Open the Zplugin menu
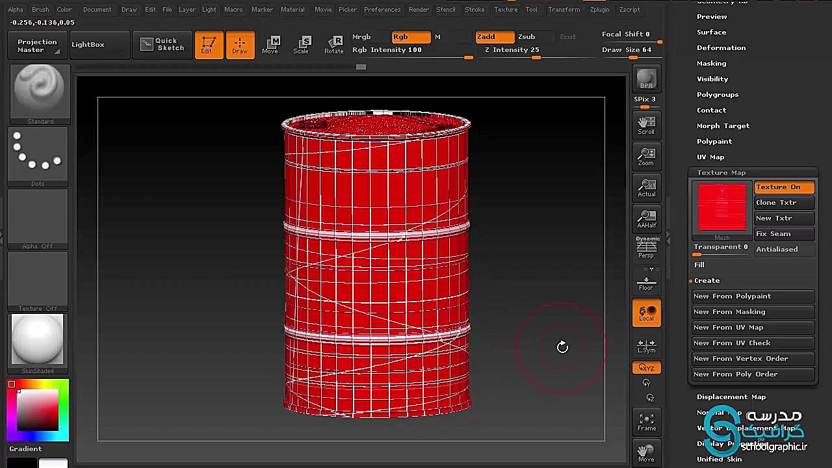 599,9
